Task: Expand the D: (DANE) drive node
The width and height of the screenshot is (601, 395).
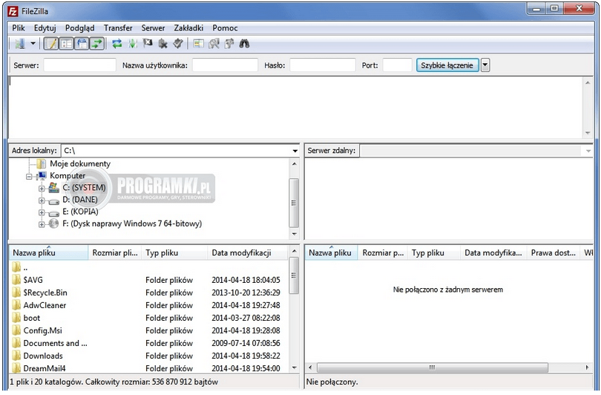Action: [42, 200]
